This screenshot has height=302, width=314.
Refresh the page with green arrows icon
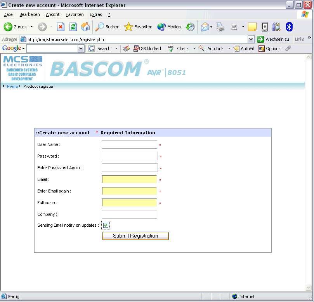(73, 27)
